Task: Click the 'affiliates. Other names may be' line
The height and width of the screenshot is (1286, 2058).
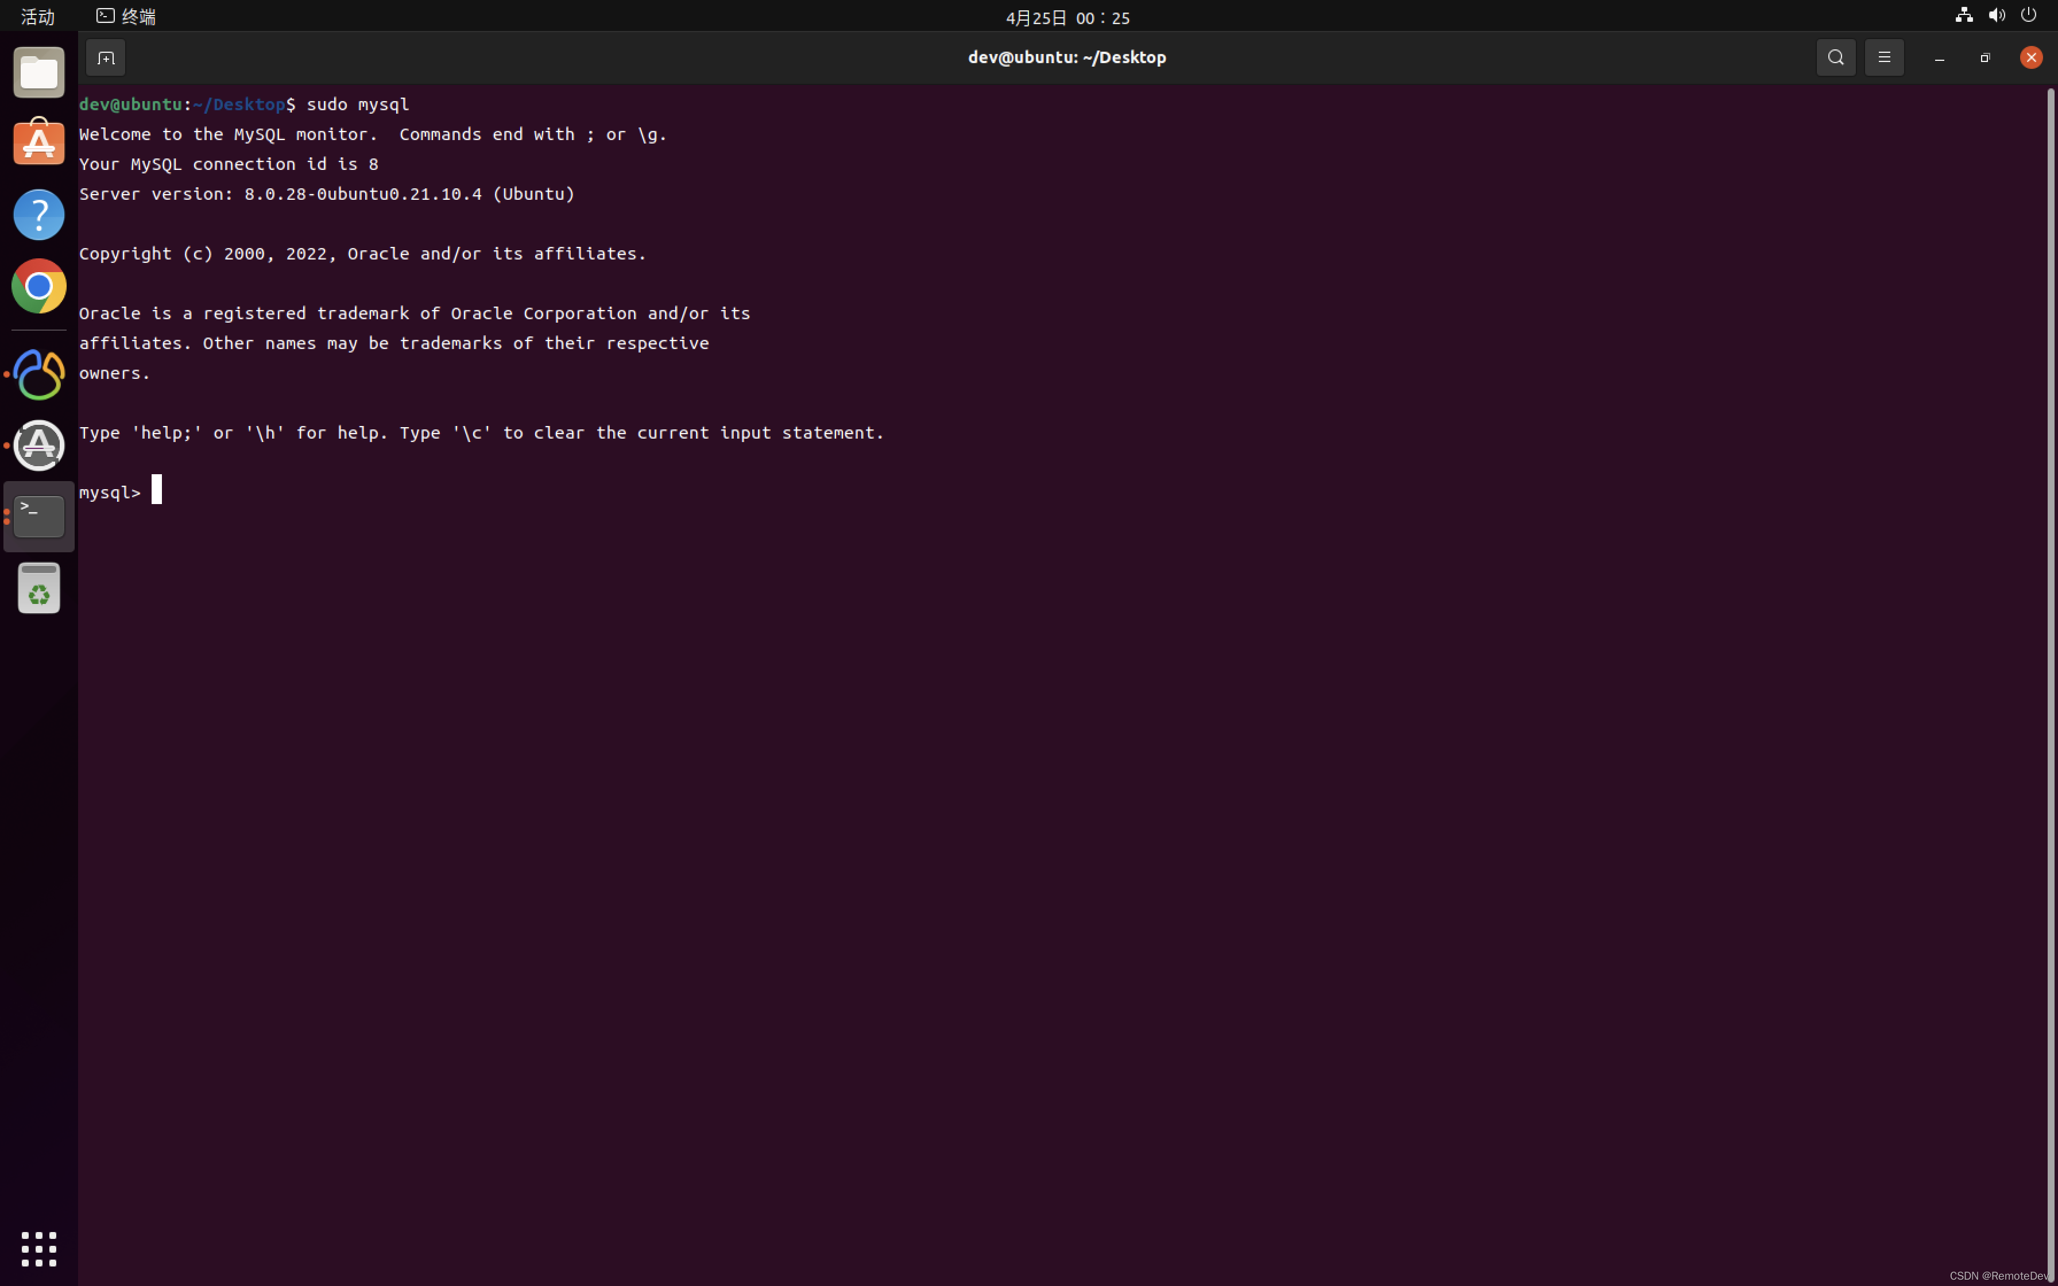Action: tap(394, 343)
